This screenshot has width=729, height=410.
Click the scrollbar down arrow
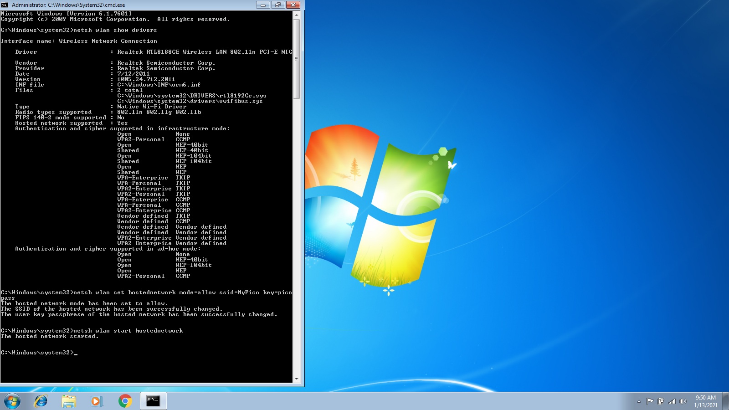(x=297, y=379)
